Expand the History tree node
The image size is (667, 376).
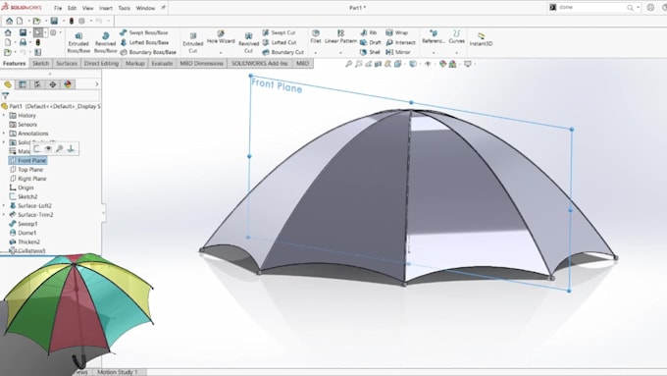pos(4,116)
